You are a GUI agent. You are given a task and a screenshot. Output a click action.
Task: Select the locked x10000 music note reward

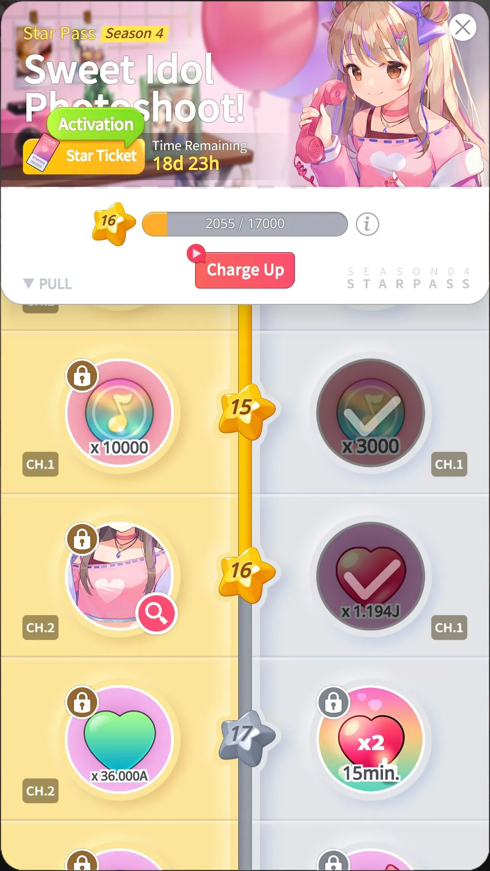[120, 413]
